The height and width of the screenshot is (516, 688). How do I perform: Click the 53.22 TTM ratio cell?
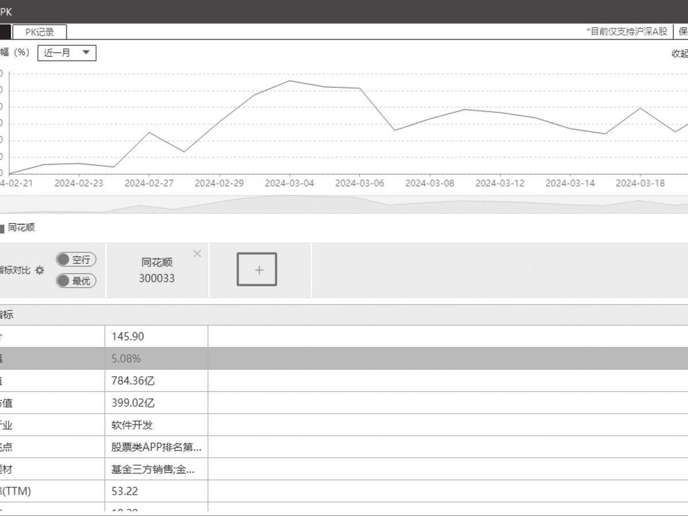[156, 491]
